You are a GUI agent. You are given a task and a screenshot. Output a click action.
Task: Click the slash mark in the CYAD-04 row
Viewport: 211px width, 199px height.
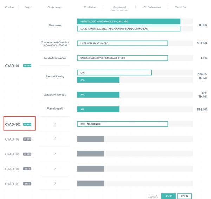click(x=55, y=169)
